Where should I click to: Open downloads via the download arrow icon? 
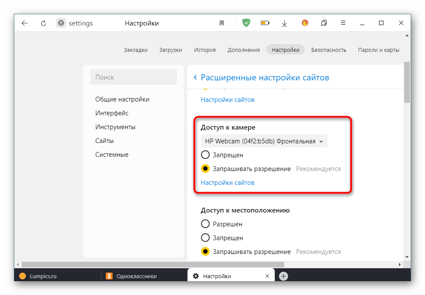[285, 23]
